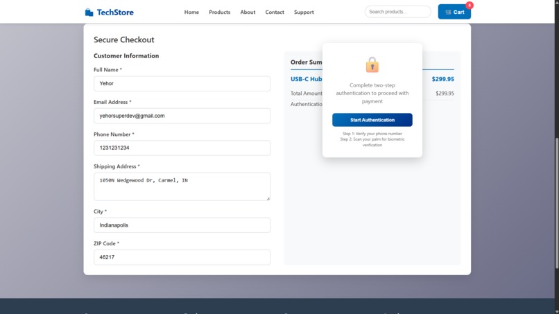Click the Total Amount label
Image resolution: width=559 pixels, height=314 pixels.
307,94
